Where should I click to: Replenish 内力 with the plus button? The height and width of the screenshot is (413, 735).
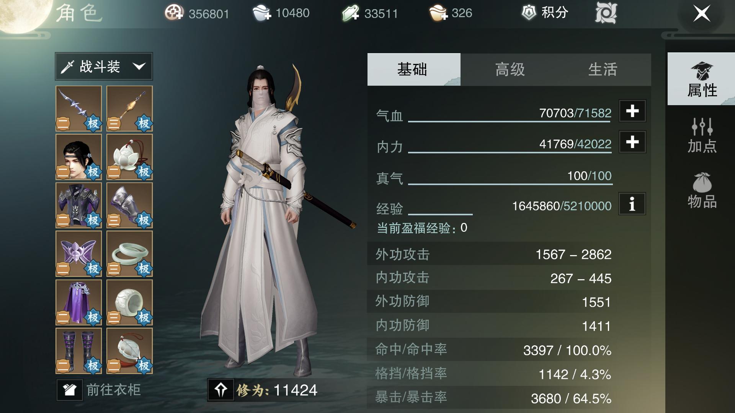pos(632,142)
